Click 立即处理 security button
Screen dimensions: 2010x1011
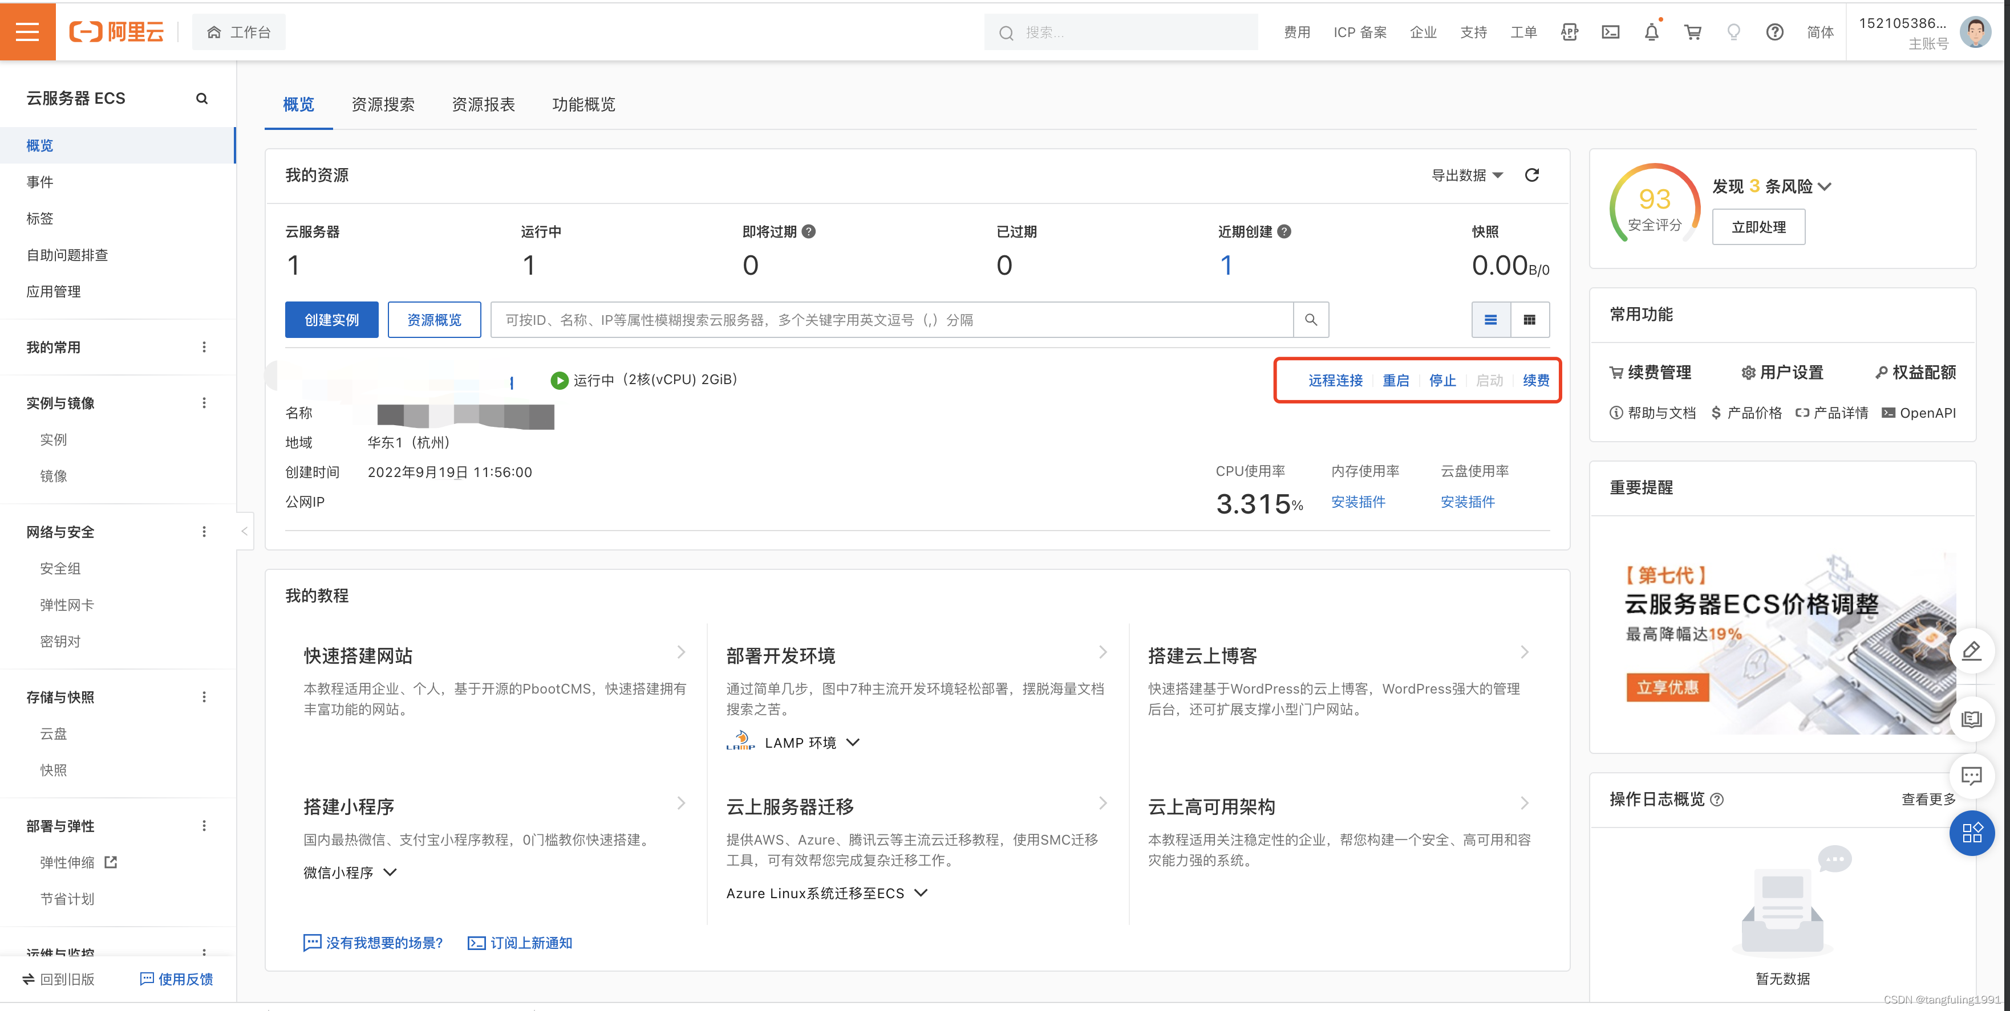pyautogui.click(x=1759, y=227)
